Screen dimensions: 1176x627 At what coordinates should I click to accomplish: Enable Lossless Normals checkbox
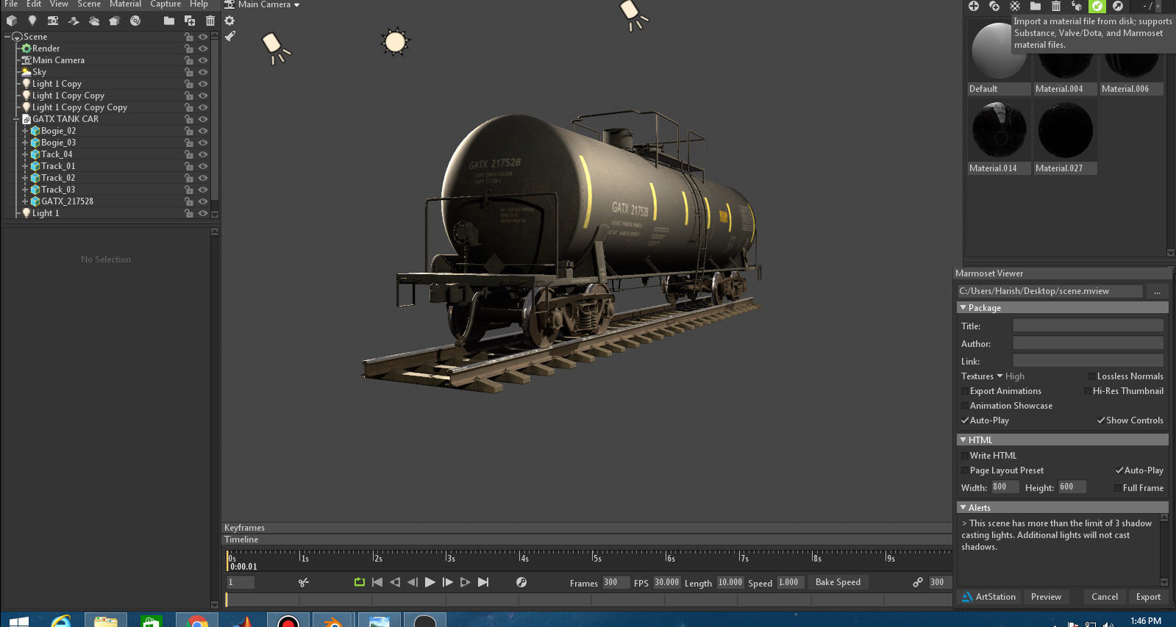tap(1092, 376)
